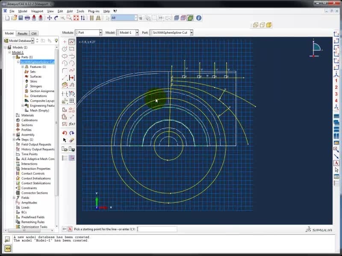
Task: Click the Save Model Database icon
Action: (21, 18)
